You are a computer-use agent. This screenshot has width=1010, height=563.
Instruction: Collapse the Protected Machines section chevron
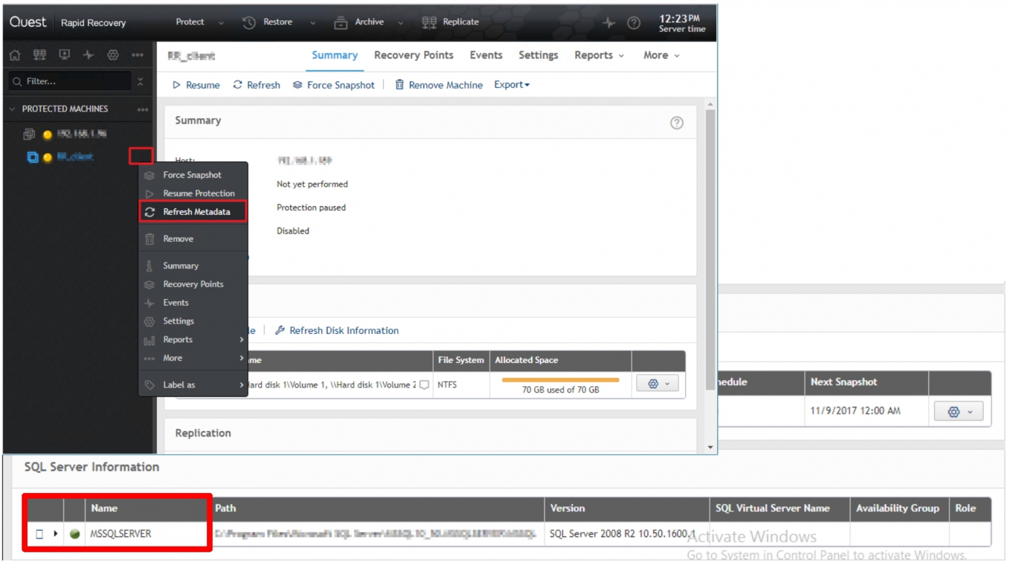tap(12, 109)
